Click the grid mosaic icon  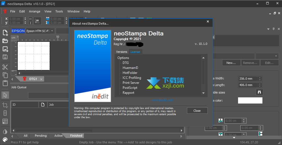[5, 121]
